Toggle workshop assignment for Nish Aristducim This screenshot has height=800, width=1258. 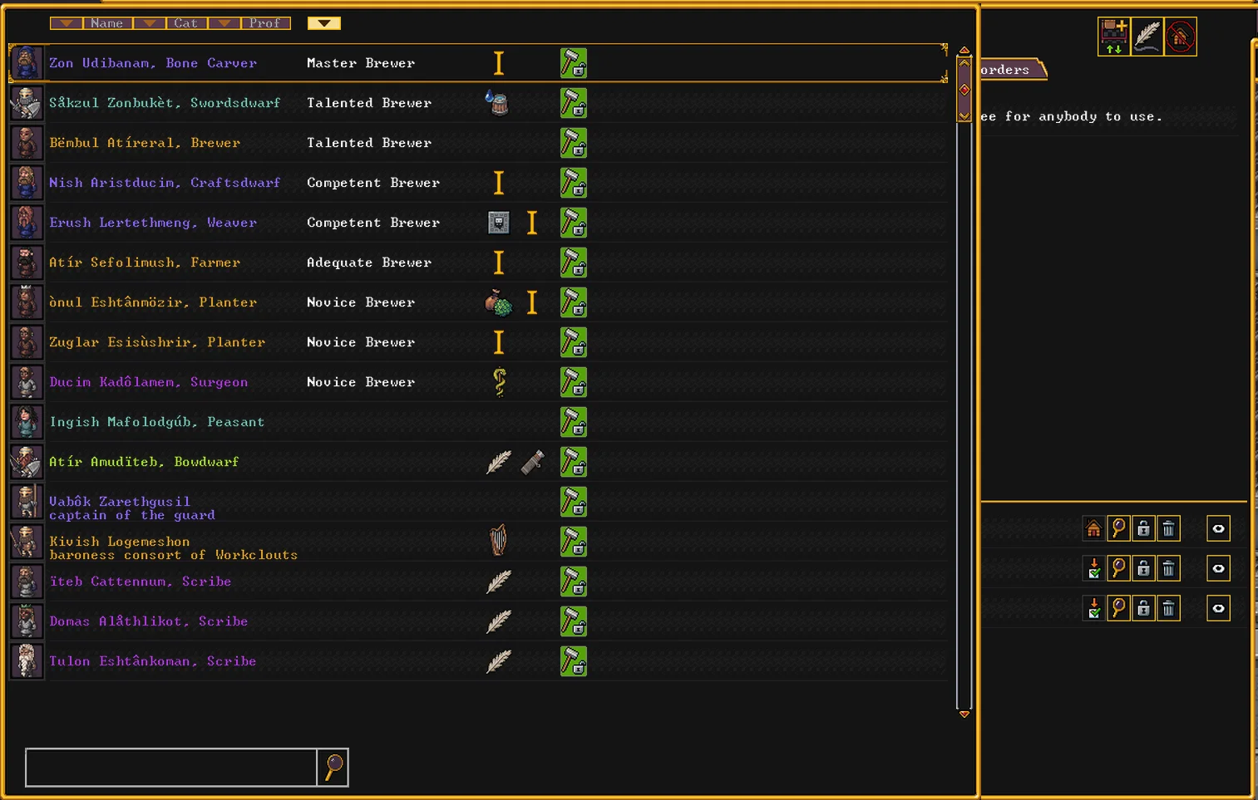tap(574, 183)
